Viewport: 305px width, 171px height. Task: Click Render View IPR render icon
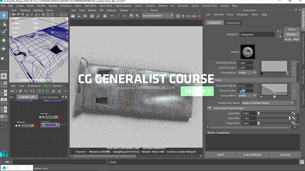[x=92, y=16]
